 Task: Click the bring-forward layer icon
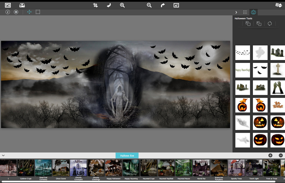click(248, 24)
